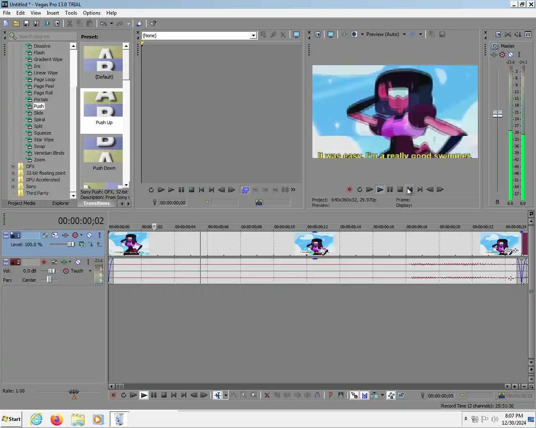536x428 pixels.
Task: Open the Tools menu
Action: [71, 13]
